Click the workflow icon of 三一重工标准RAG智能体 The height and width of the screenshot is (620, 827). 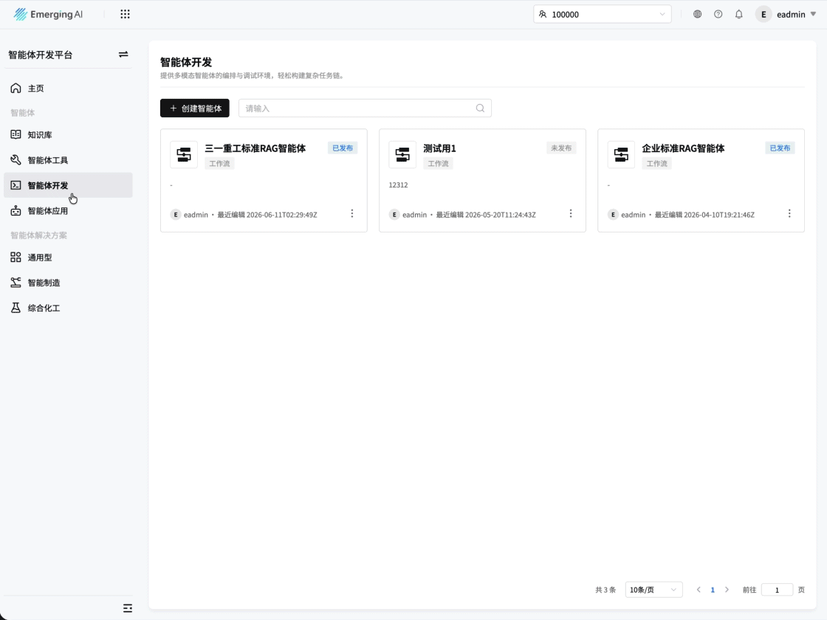click(x=184, y=154)
